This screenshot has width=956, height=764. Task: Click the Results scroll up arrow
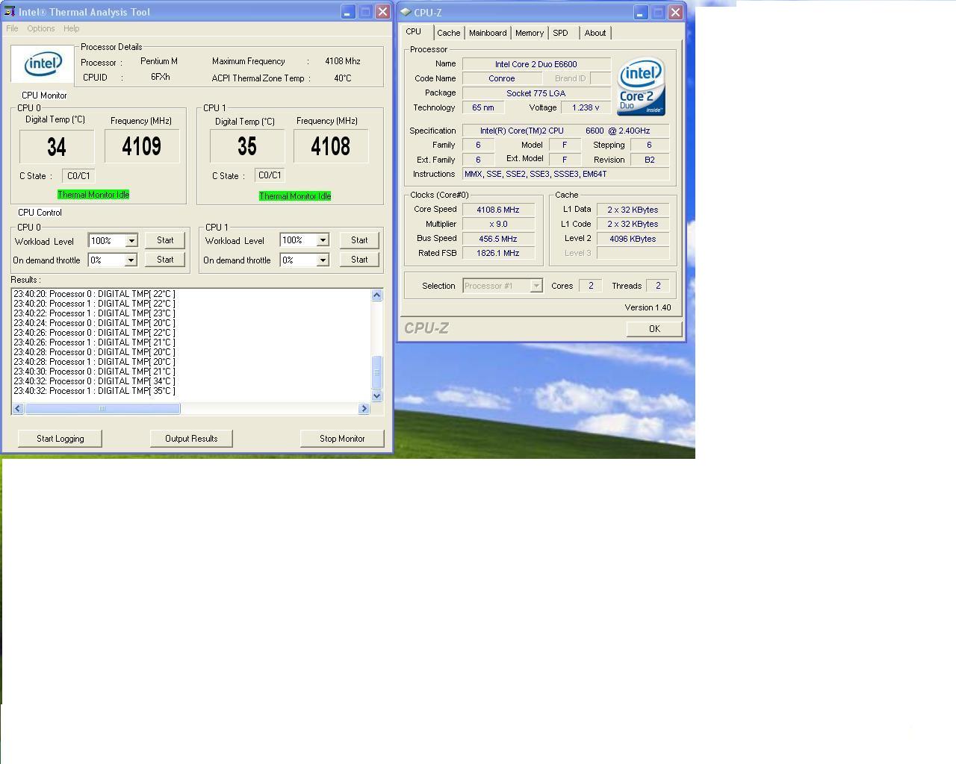377,295
